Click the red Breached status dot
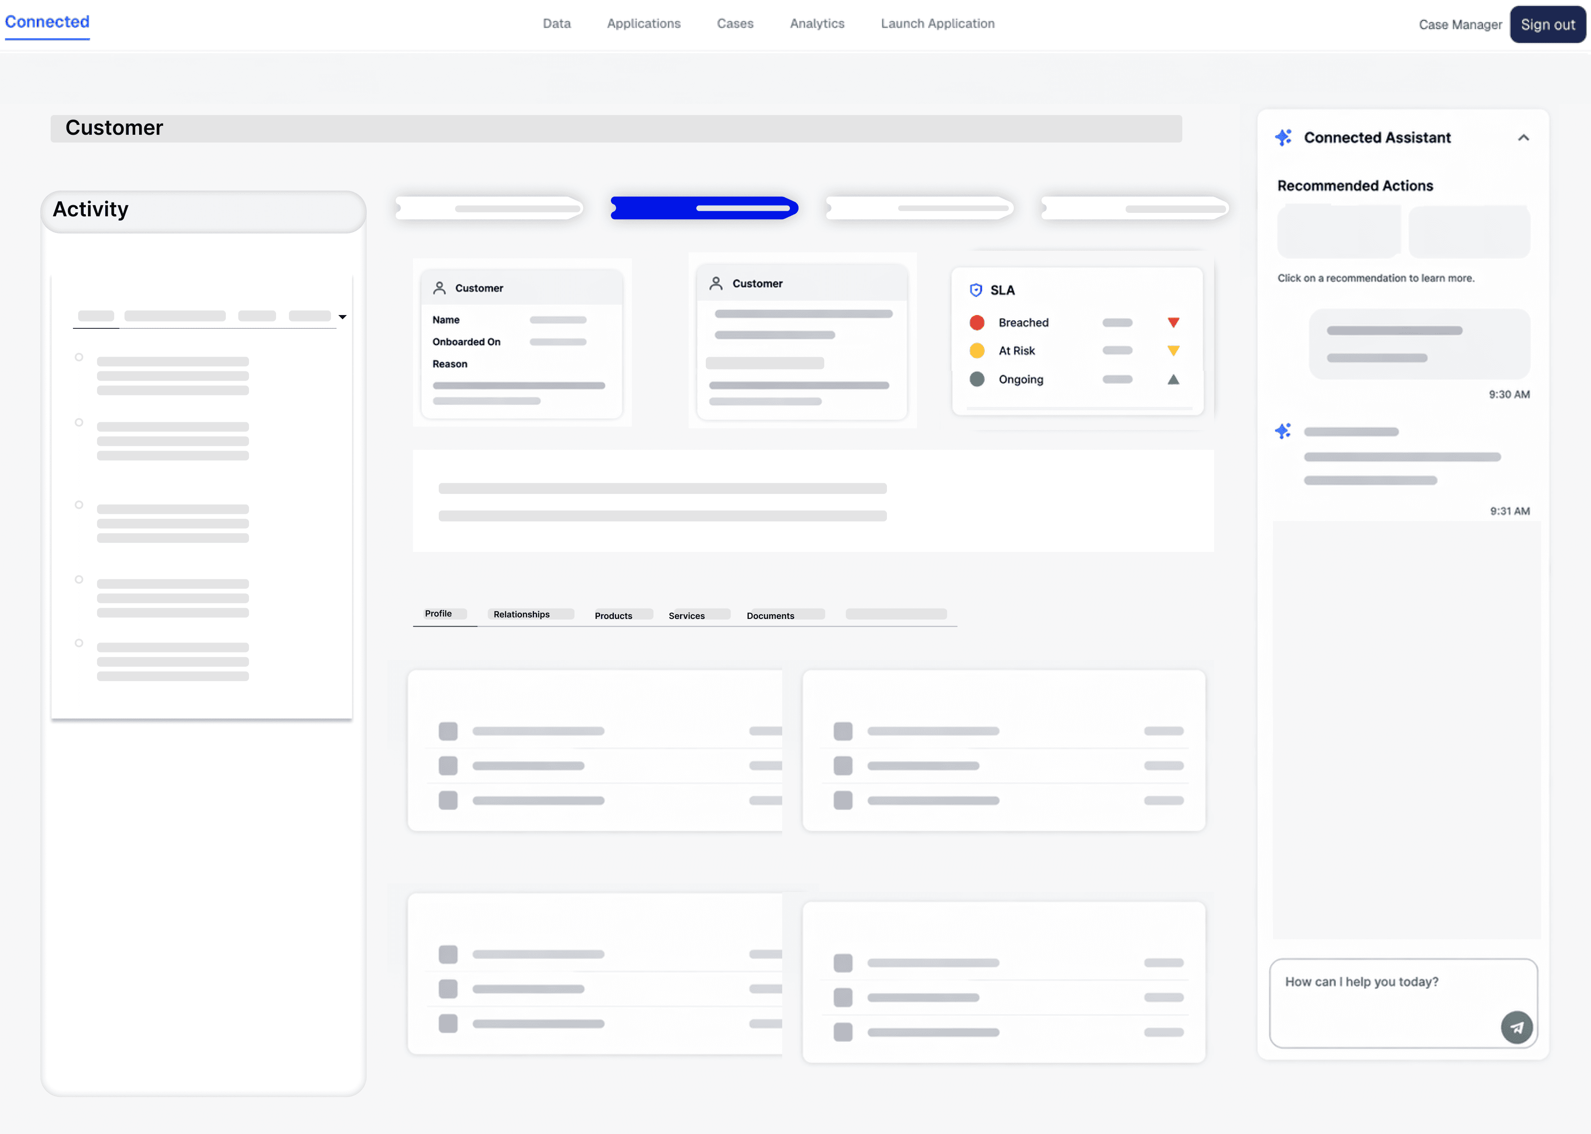The height and width of the screenshot is (1134, 1591). tap(976, 323)
